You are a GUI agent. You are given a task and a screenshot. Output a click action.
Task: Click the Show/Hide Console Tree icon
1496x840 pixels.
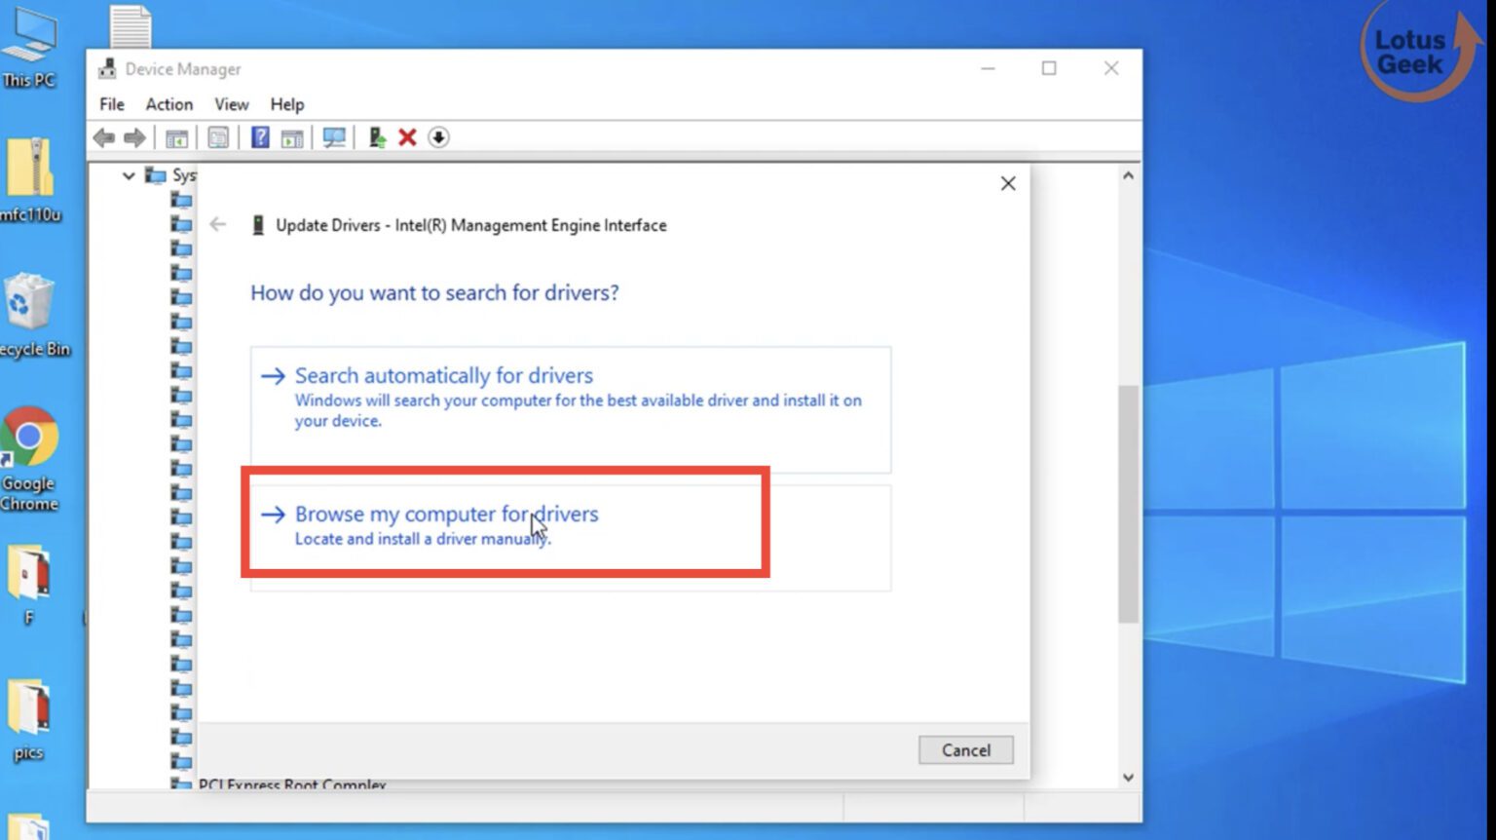pos(175,137)
